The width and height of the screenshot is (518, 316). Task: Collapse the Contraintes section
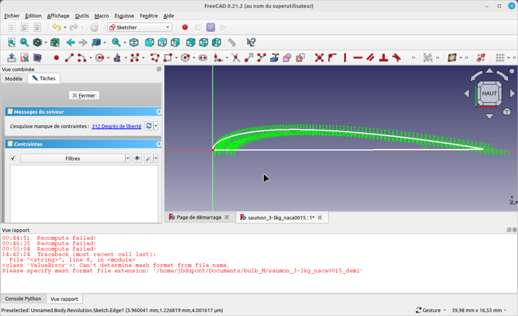[159, 144]
